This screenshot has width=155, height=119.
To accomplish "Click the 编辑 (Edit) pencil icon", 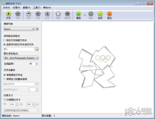I will click(91, 14).
